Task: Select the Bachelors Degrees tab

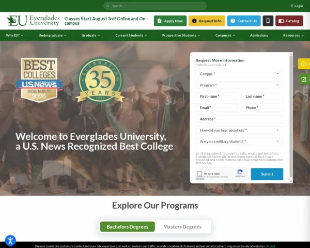Action: 128,227
